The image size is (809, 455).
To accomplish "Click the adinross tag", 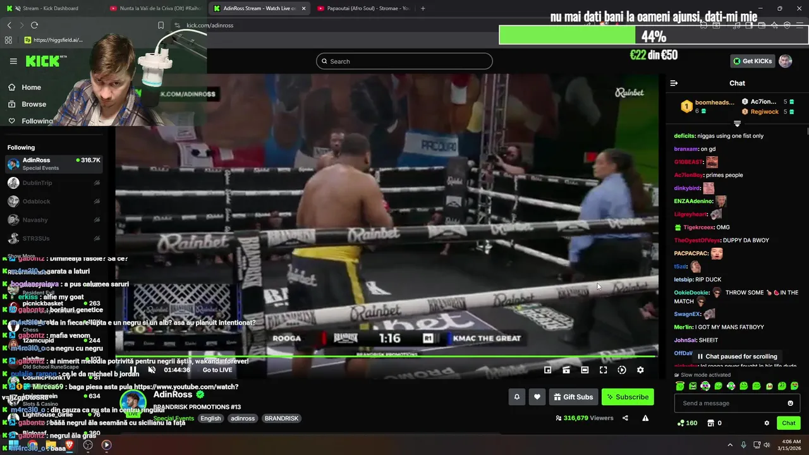I will 243,418.
